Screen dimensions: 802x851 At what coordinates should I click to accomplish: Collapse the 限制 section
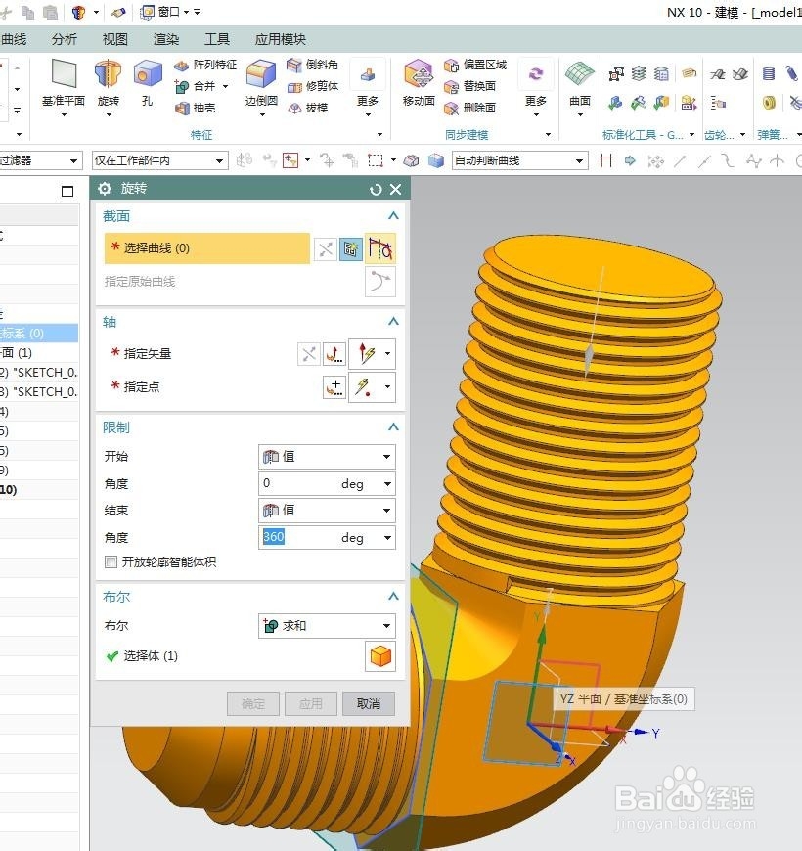(x=393, y=427)
